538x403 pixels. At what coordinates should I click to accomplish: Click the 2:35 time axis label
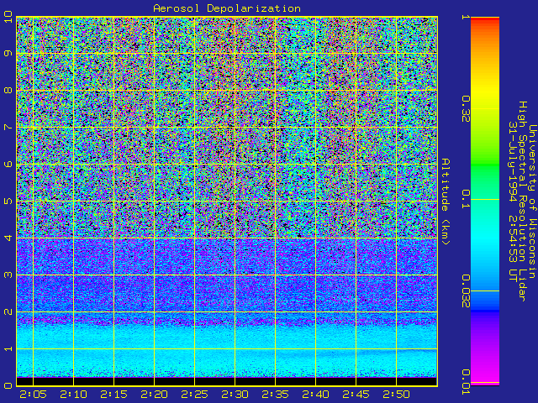tap(275, 395)
